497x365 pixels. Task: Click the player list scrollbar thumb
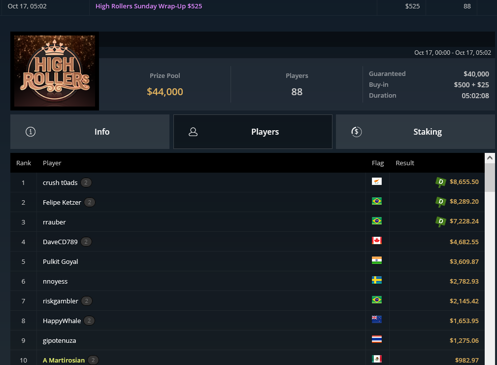pos(490,178)
